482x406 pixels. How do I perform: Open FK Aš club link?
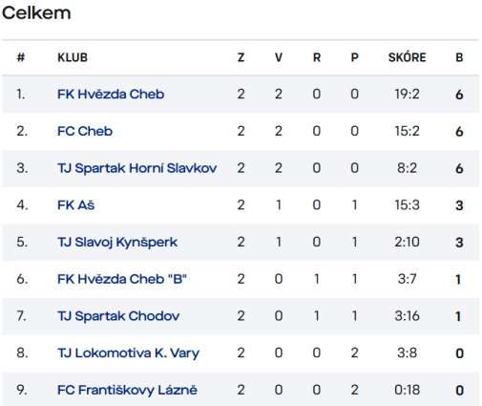click(x=76, y=205)
